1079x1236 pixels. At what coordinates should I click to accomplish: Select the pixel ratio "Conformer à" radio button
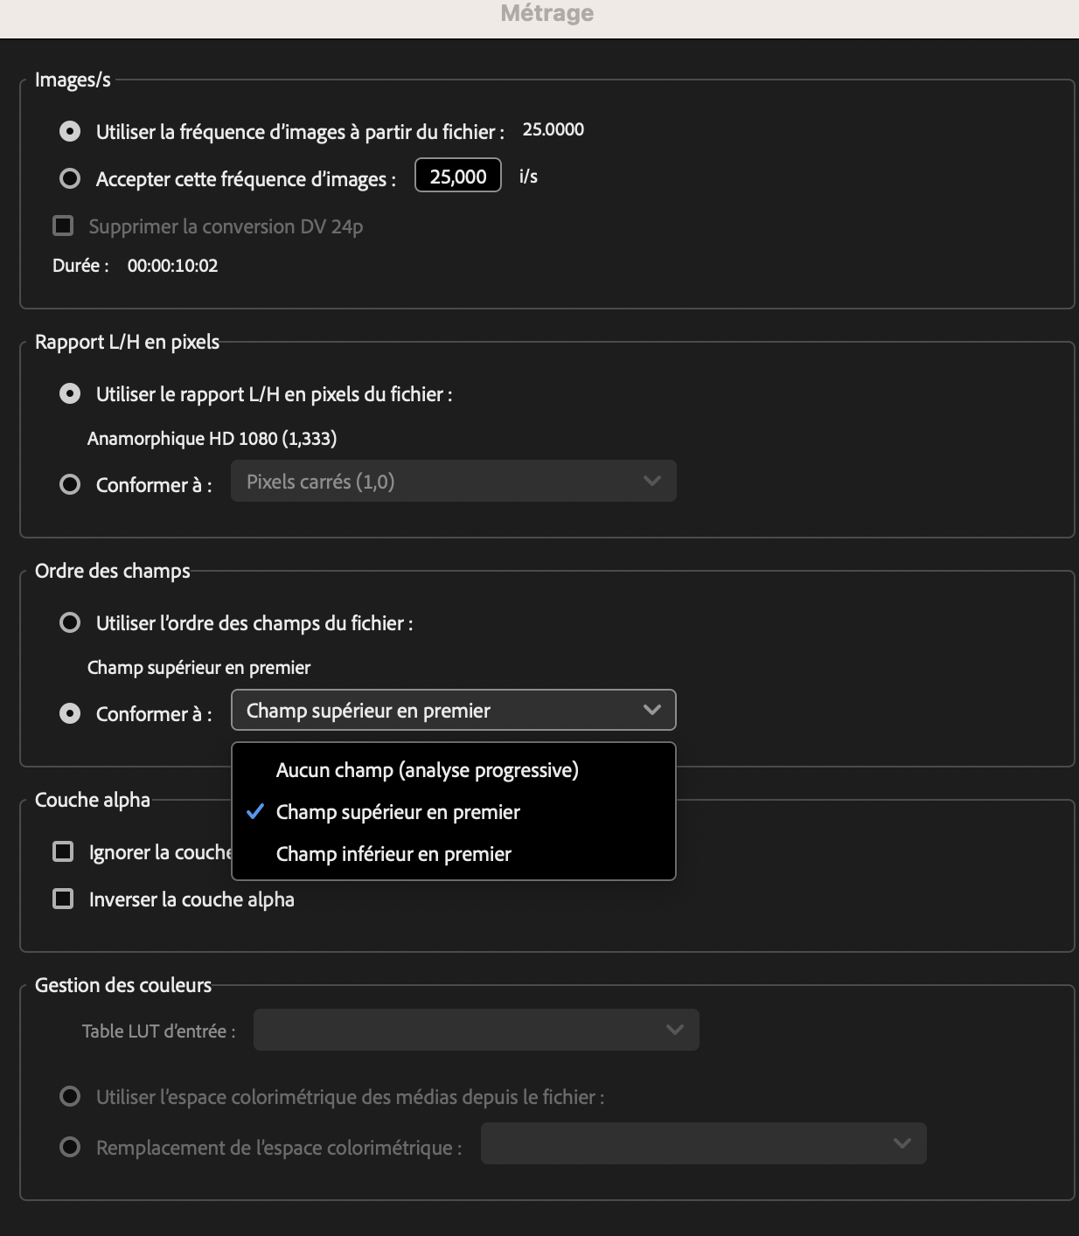(70, 484)
